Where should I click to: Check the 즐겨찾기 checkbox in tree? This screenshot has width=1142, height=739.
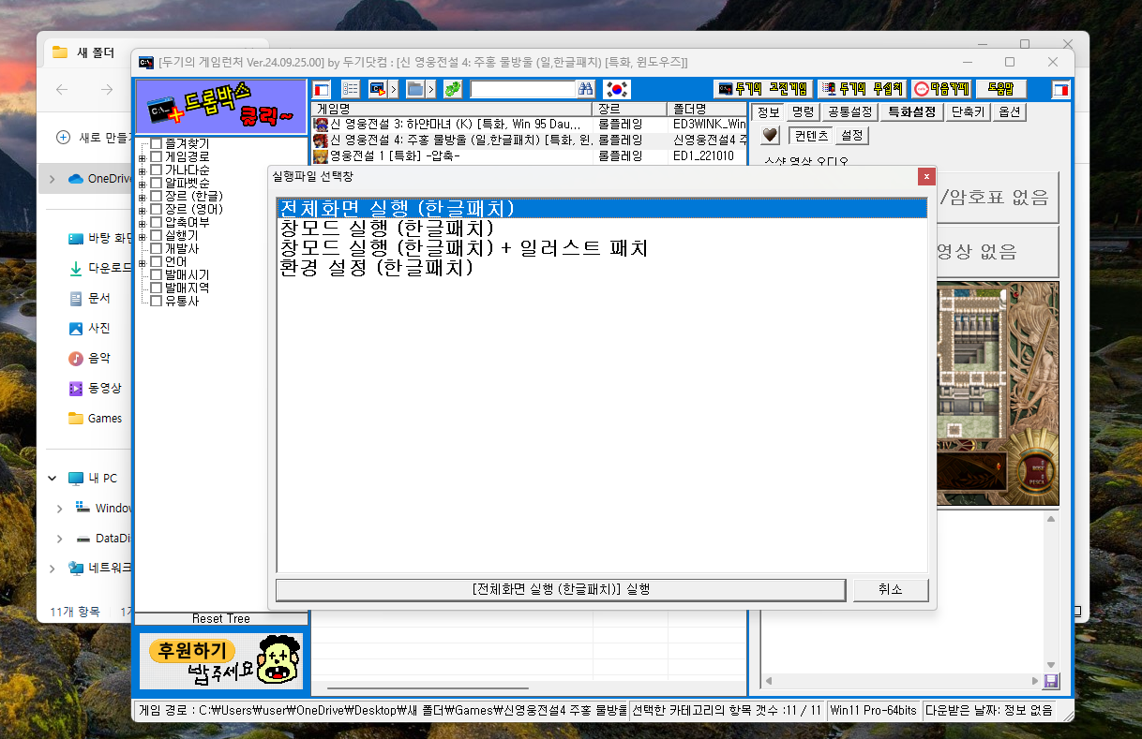(157, 143)
